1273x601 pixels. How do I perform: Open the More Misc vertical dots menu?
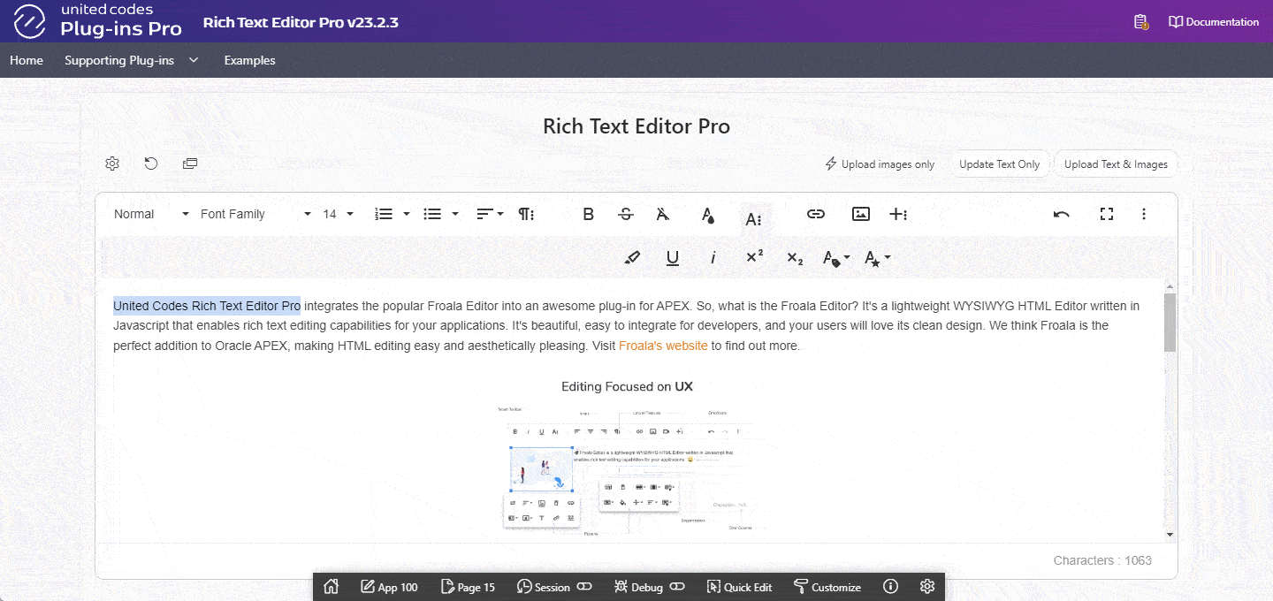1144,214
